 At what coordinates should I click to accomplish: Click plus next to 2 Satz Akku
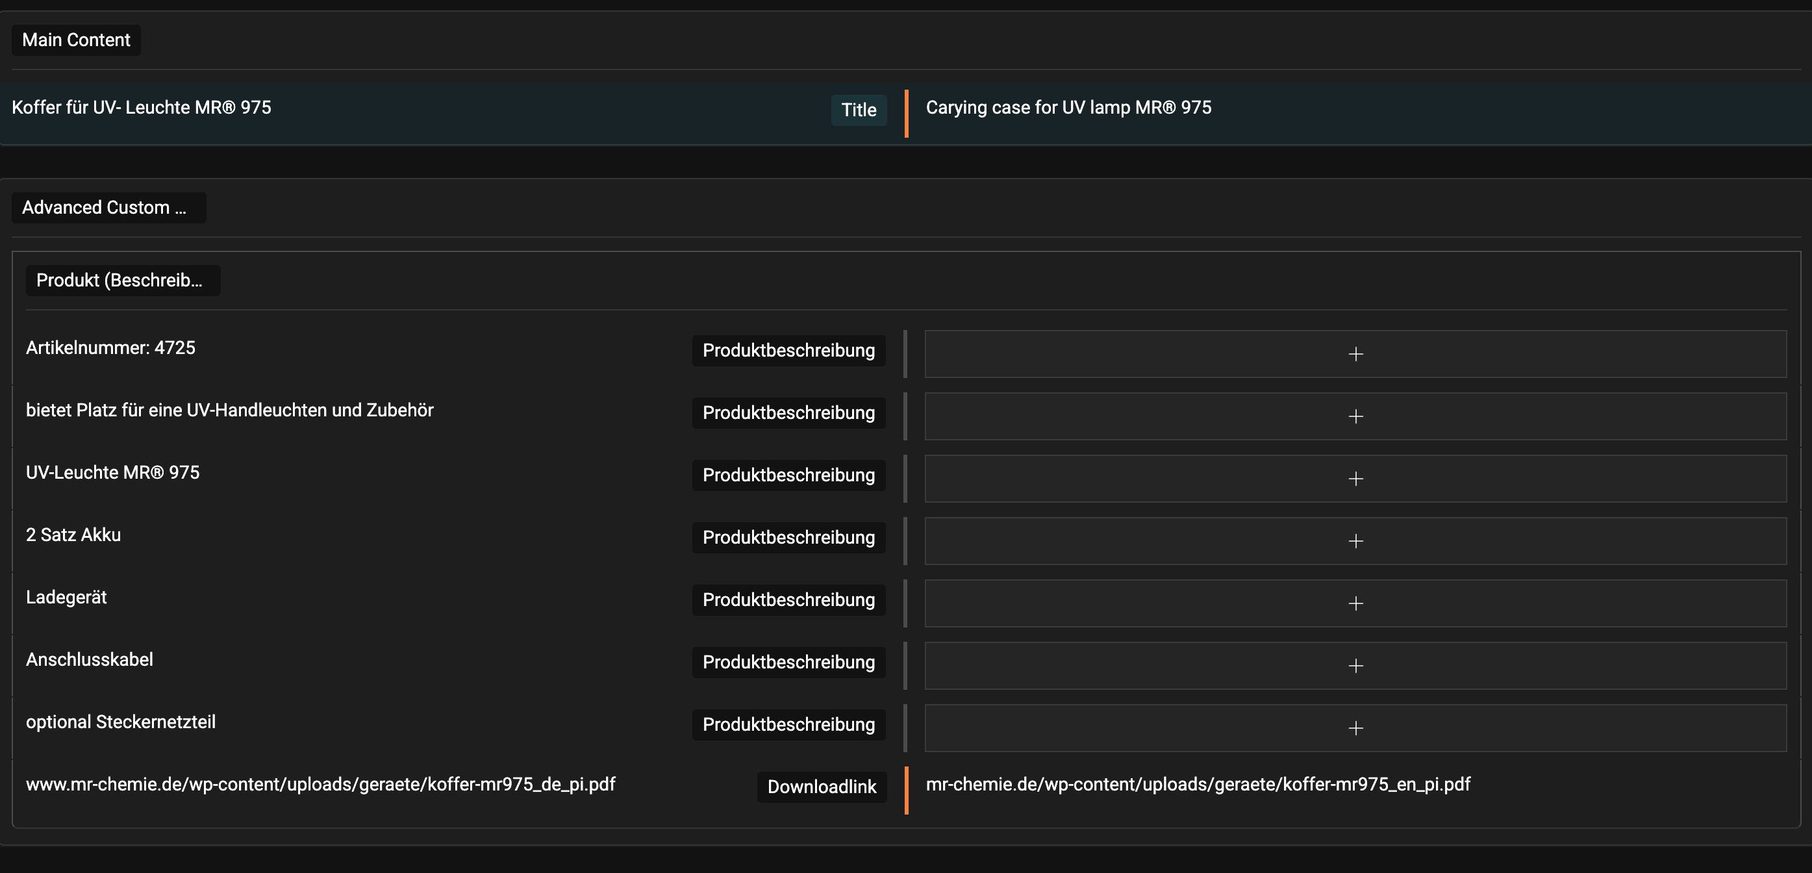point(1355,541)
